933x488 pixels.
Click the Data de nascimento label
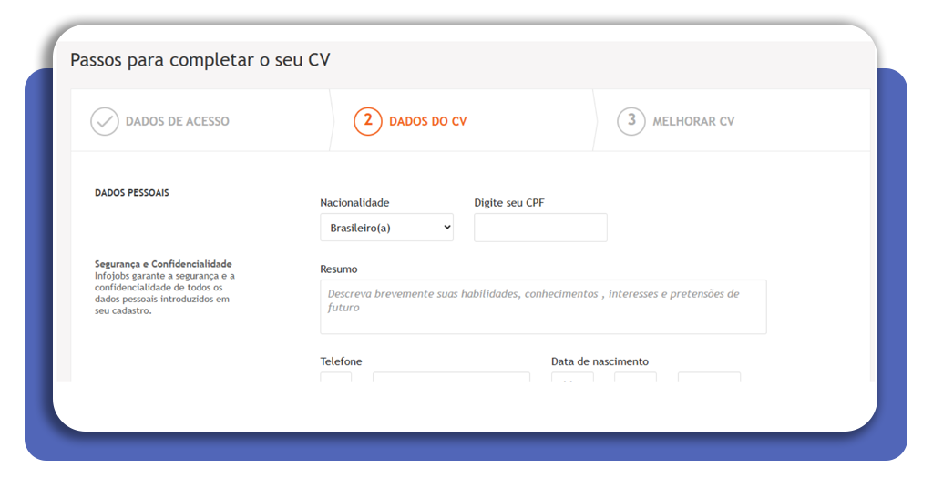(x=600, y=361)
